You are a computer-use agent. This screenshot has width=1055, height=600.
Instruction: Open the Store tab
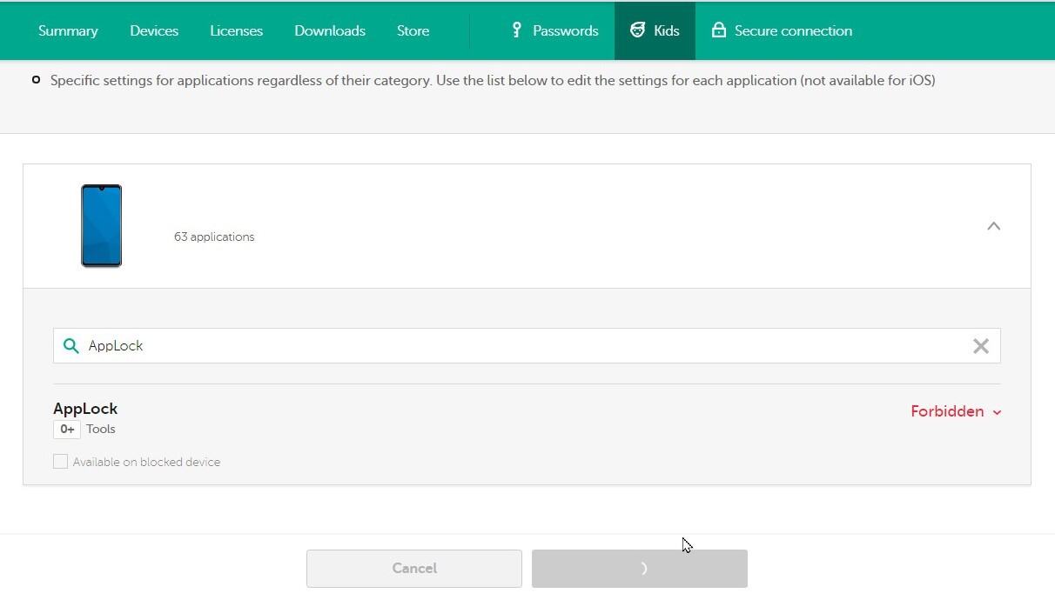413,30
